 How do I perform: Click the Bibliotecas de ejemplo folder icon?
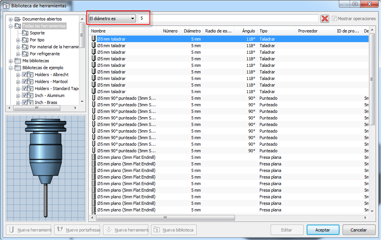point(18,68)
